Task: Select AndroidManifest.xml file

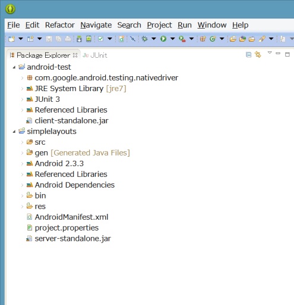Action: (71, 217)
